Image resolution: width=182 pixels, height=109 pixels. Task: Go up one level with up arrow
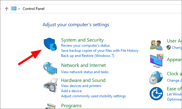click(x=7, y=9)
